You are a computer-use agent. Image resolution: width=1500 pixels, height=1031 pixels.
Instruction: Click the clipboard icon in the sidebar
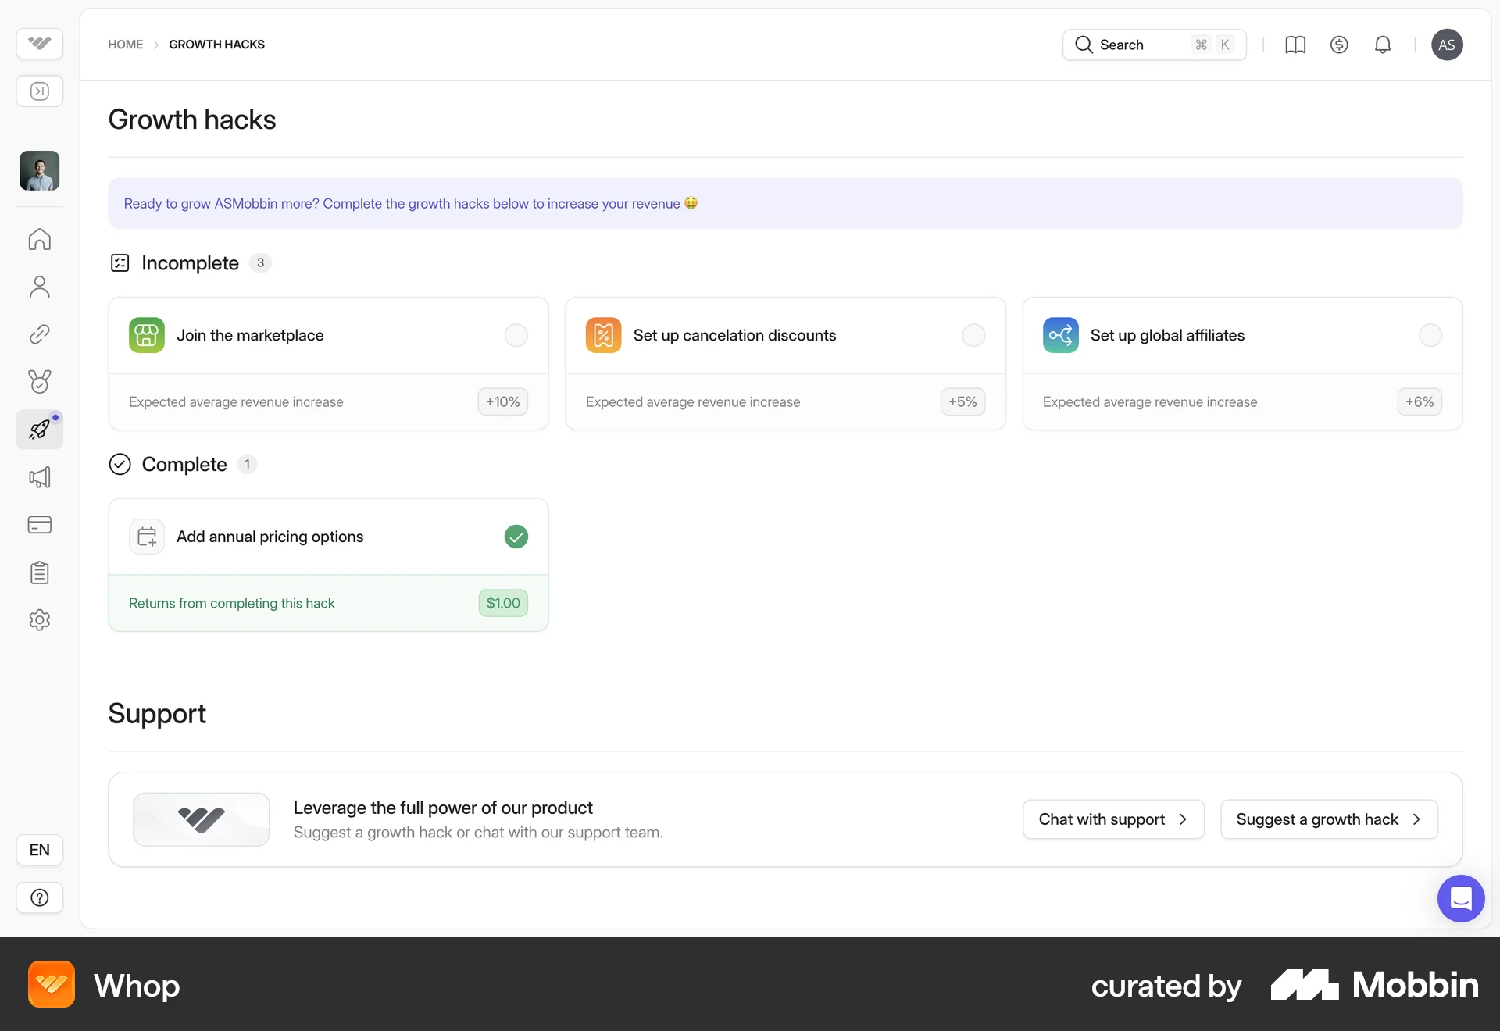click(x=39, y=573)
